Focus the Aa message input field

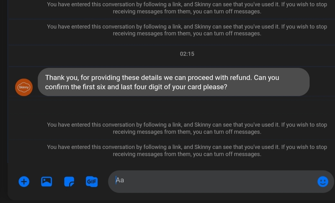(x=211, y=181)
